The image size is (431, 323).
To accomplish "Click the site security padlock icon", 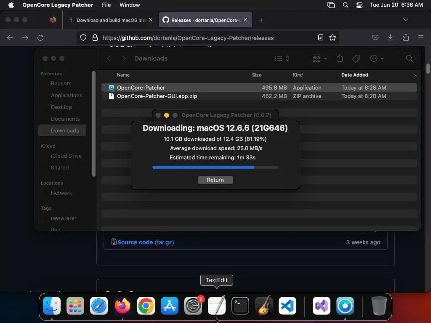I will tap(95, 37).
